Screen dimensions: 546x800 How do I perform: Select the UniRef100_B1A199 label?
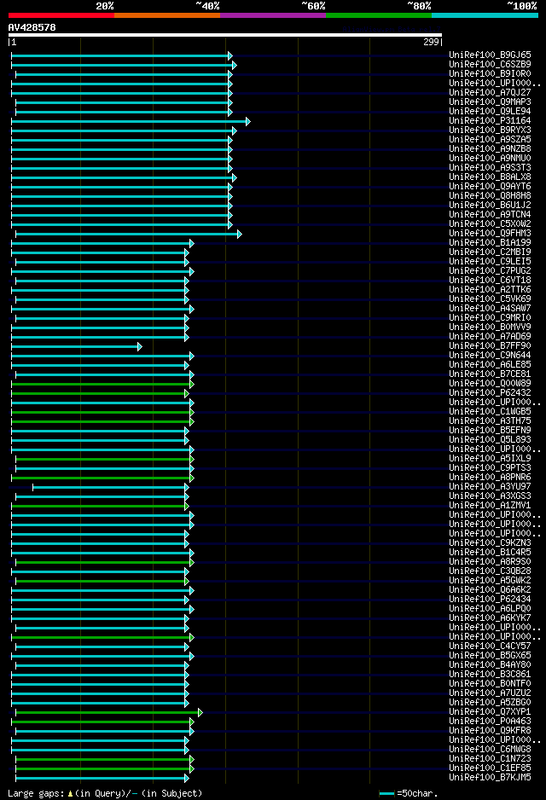click(x=490, y=242)
